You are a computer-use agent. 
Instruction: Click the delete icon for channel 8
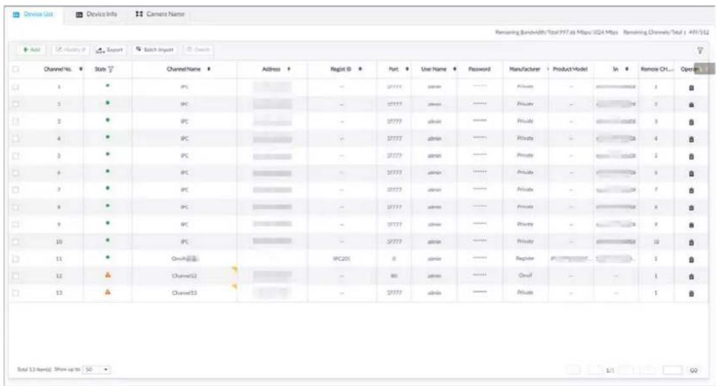[691, 207]
